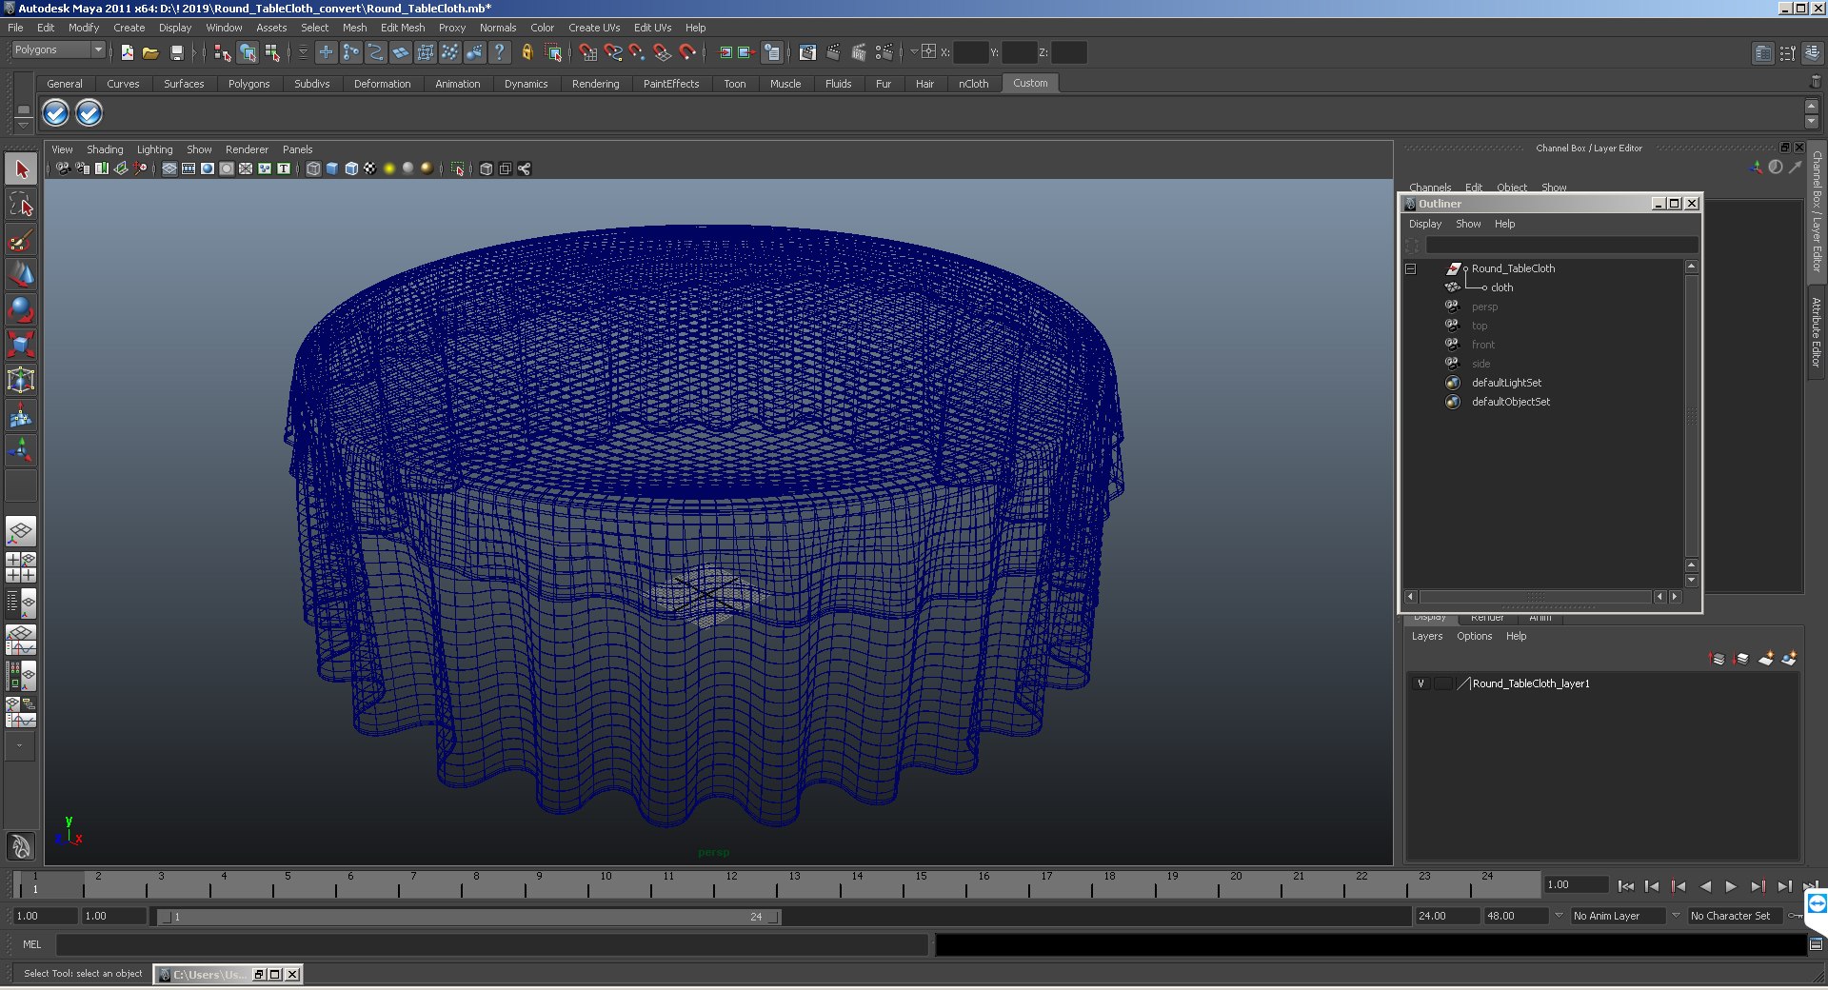Pick the Paint Selection tool
The width and height of the screenshot is (1828, 990).
(x=21, y=239)
